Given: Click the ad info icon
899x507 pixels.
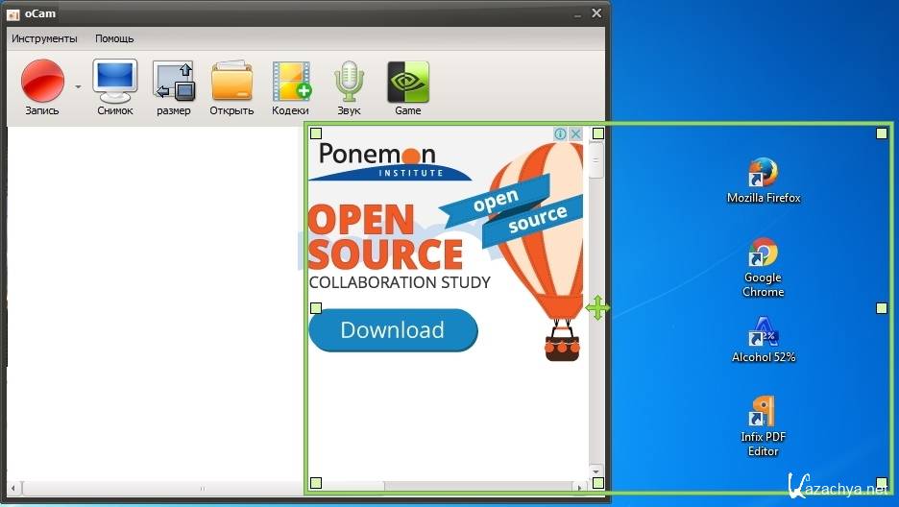Looking at the screenshot, I should (x=561, y=134).
